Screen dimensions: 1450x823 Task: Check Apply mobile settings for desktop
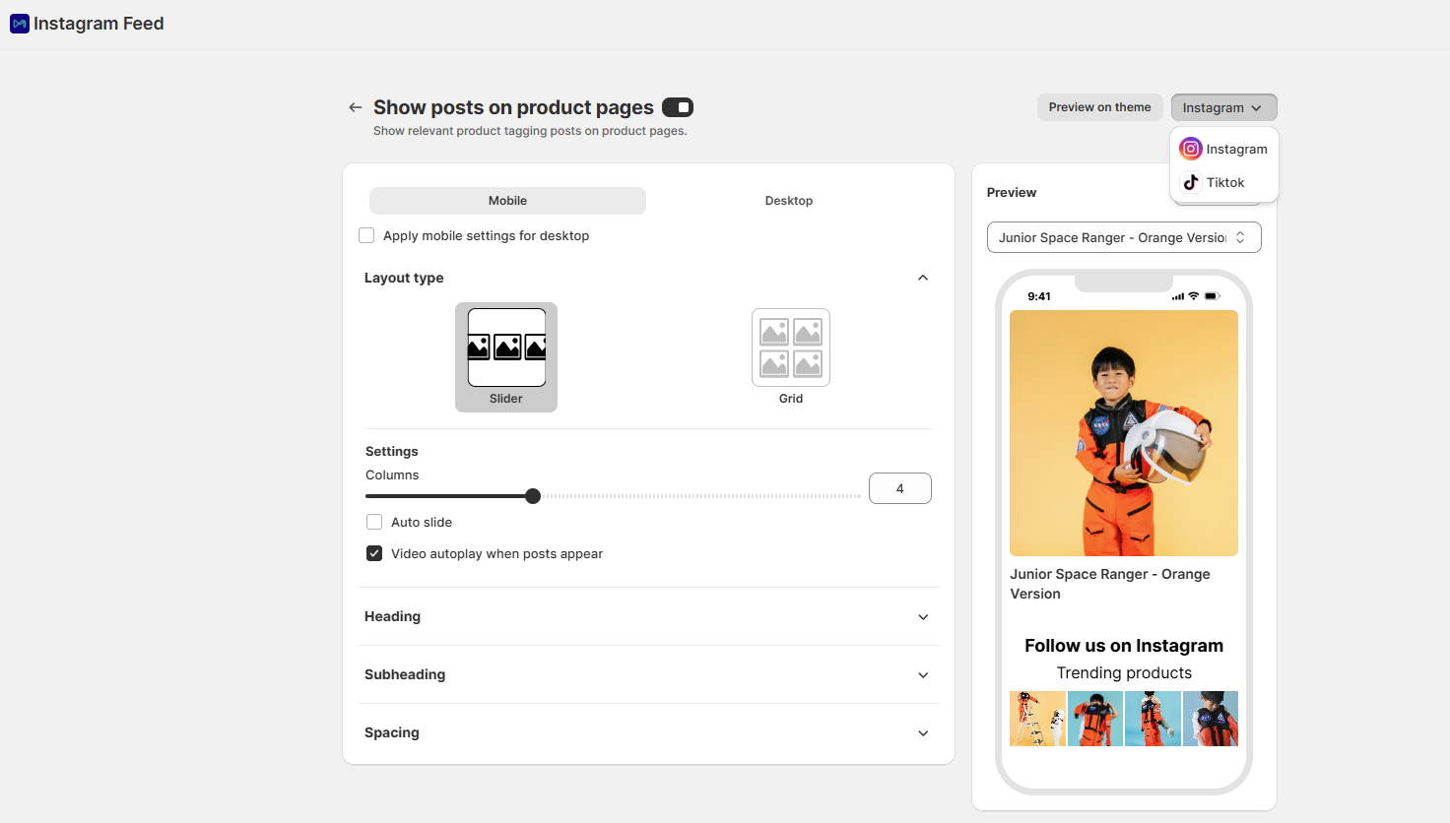(x=366, y=235)
